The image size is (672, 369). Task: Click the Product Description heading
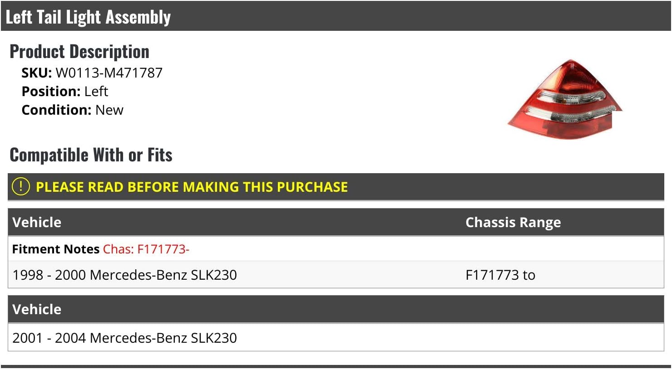(x=79, y=52)
